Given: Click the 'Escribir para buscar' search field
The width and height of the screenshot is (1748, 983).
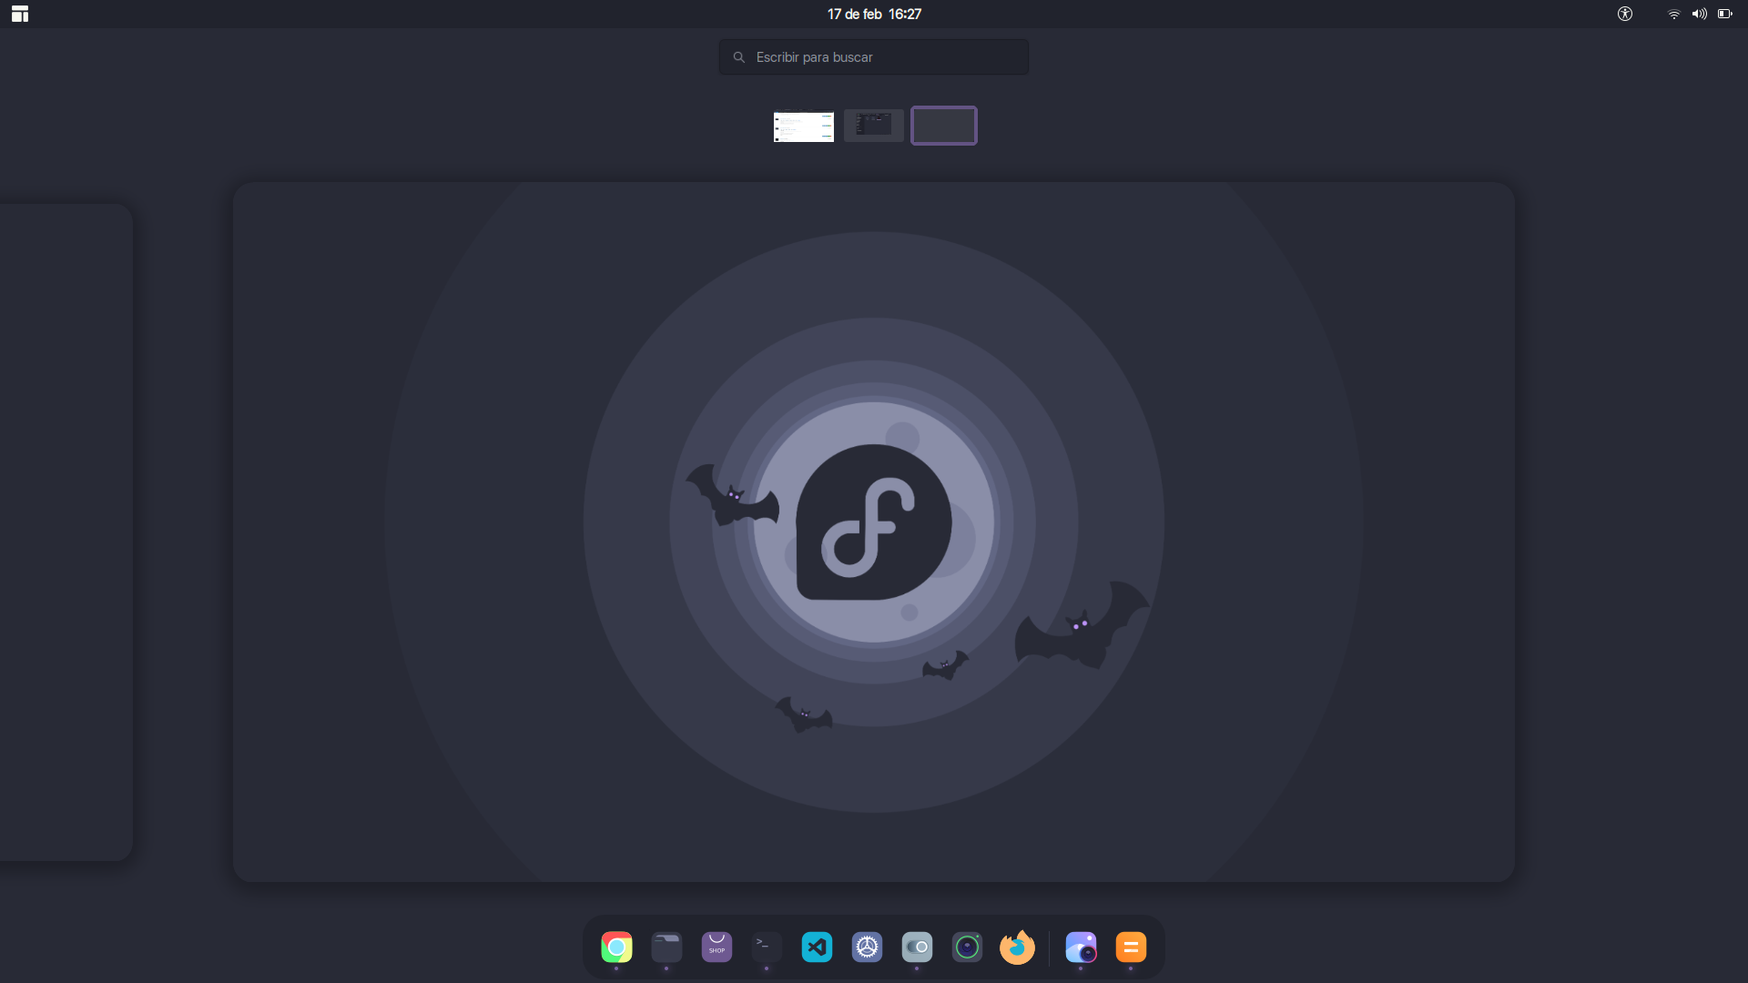Looking at the screenshot, I should point(873,56).
